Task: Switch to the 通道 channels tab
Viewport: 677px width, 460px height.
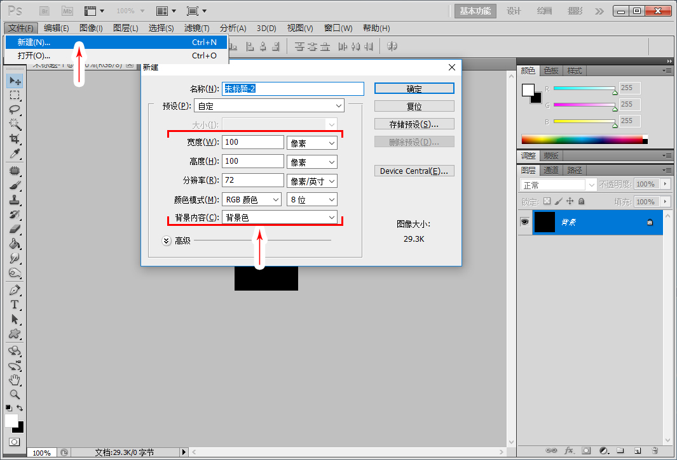Action: tap(551, 170)
